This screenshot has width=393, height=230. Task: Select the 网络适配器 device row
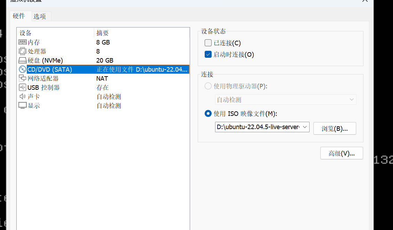coord(103,78)
